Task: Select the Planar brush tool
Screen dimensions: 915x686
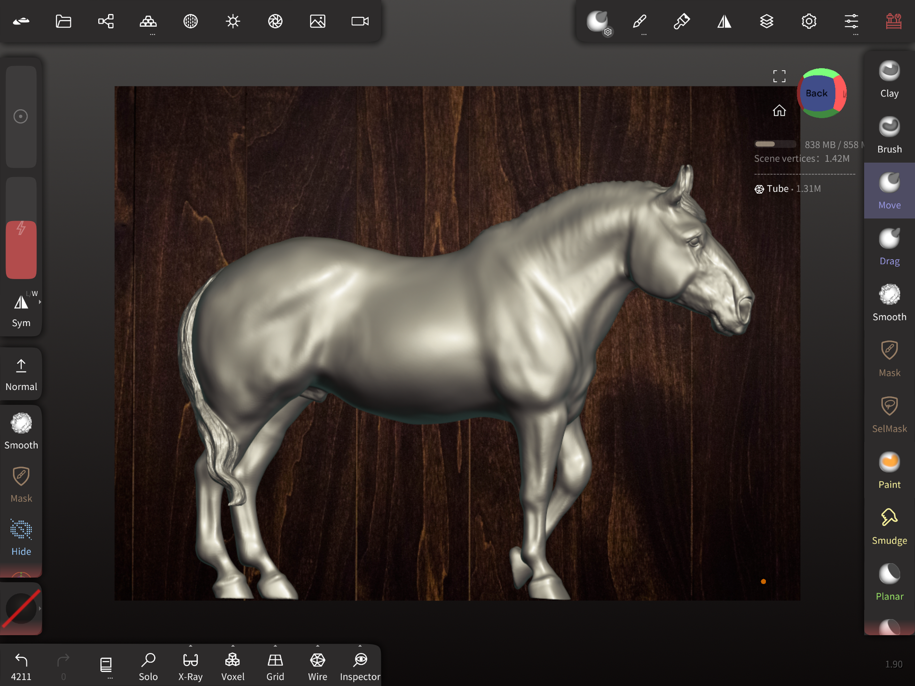Action: tap(889, 583)
